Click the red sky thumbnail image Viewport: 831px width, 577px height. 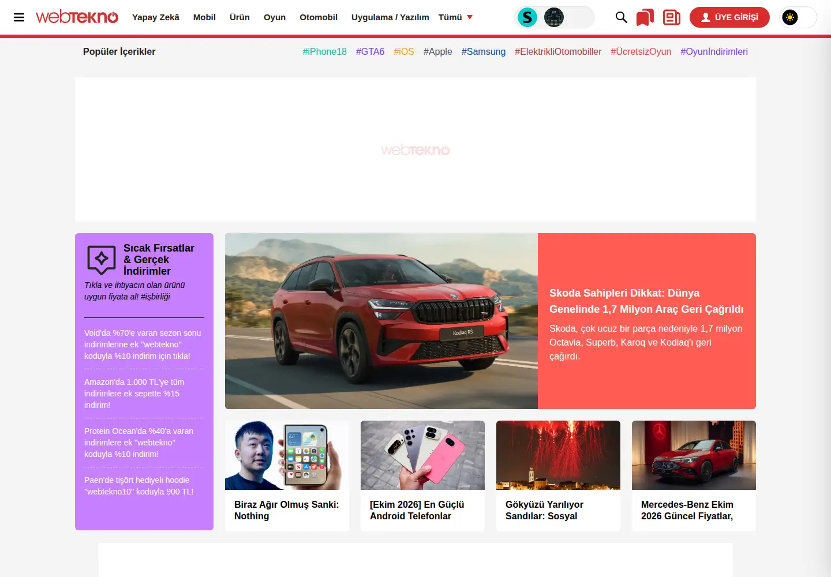pyautogui.click(x=558, y=455)
